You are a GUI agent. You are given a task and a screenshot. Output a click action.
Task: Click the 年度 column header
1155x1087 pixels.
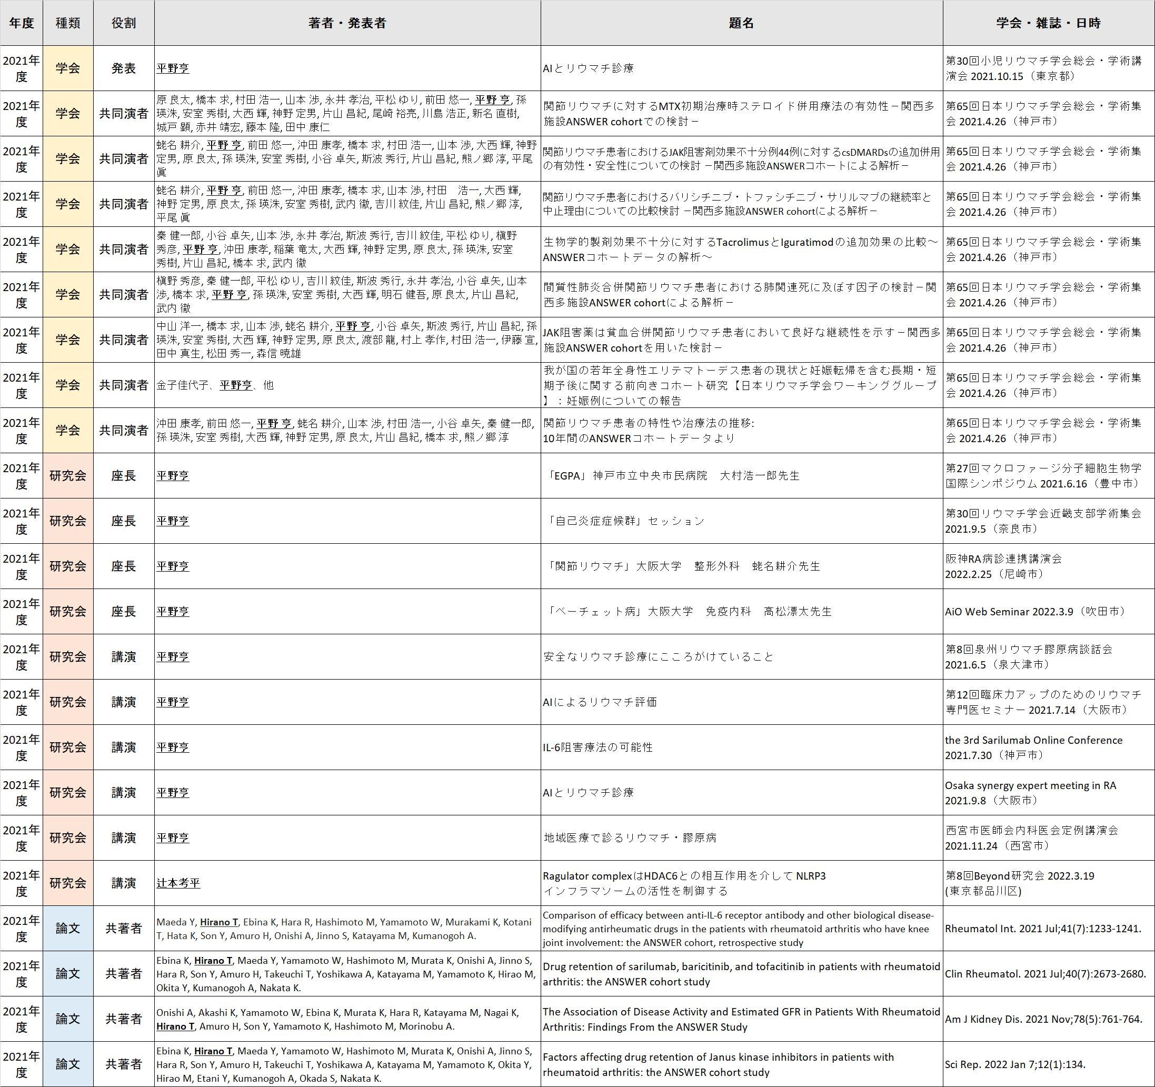coord(22,23)
